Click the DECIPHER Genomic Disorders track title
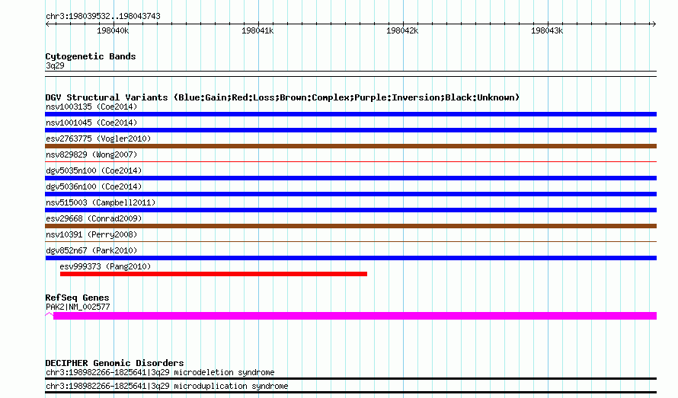678x398 pixels. [114, 363]
